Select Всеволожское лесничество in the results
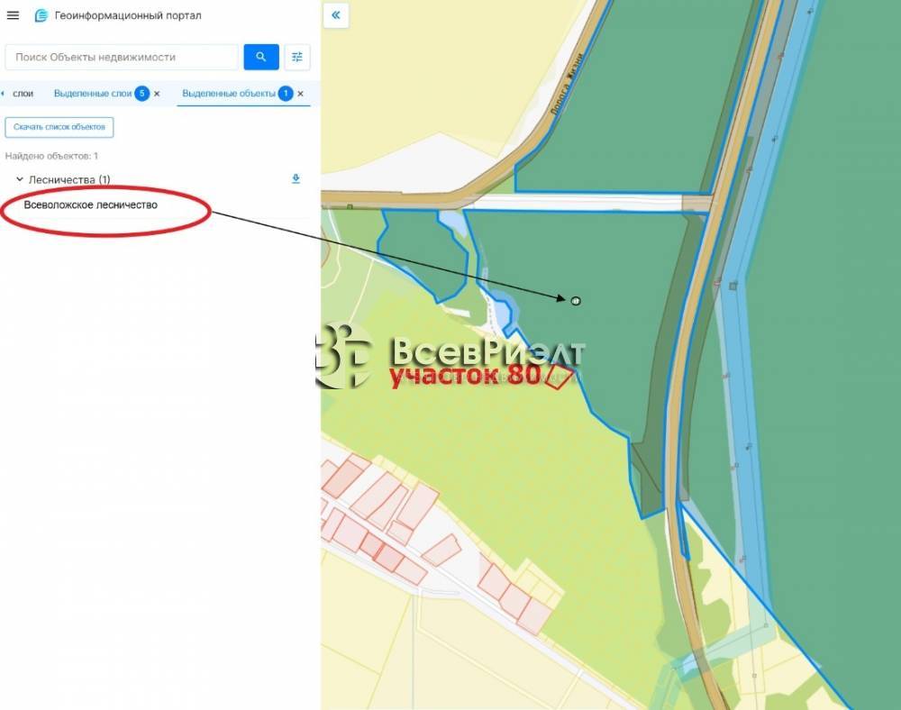Screen dimensions: 901x710 [91, 205]
